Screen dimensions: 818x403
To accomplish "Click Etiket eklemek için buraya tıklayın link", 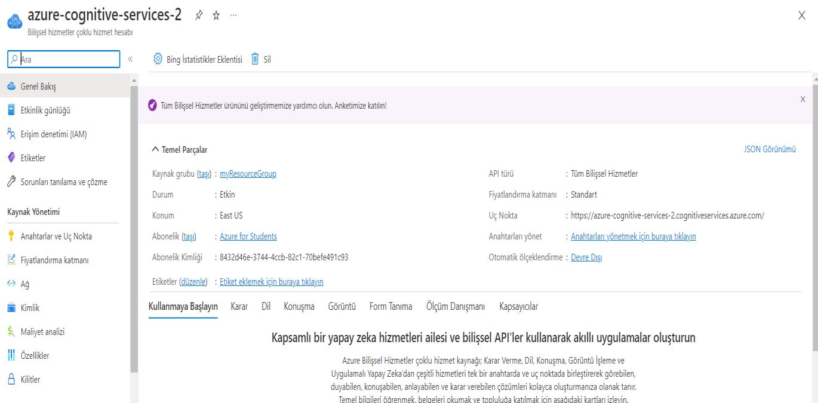I will 272,282.
